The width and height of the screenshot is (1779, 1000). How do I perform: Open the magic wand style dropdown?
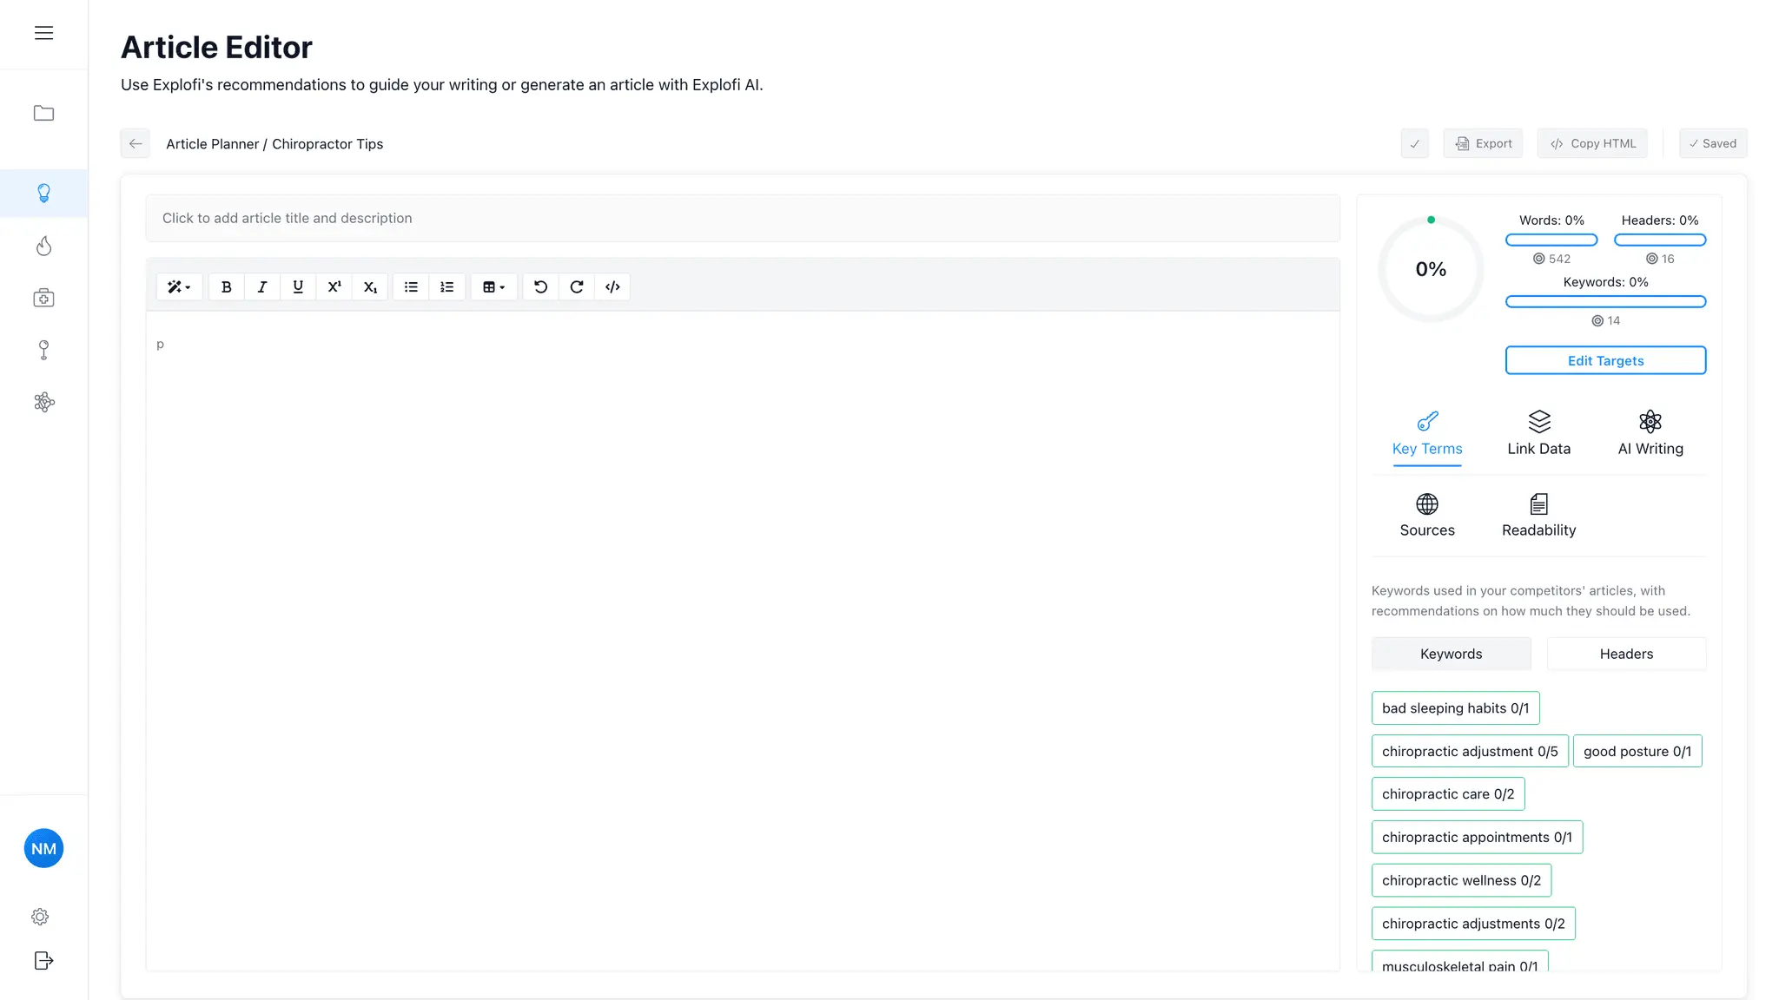pos(179,286)
